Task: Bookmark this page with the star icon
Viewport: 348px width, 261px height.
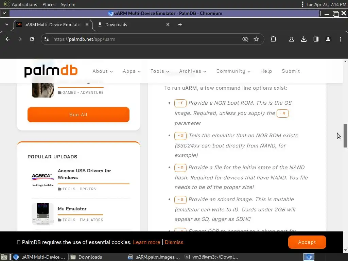Action: 256,39
